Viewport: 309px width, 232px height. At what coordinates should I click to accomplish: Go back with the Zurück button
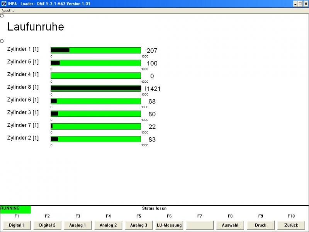tap(291, 225)
